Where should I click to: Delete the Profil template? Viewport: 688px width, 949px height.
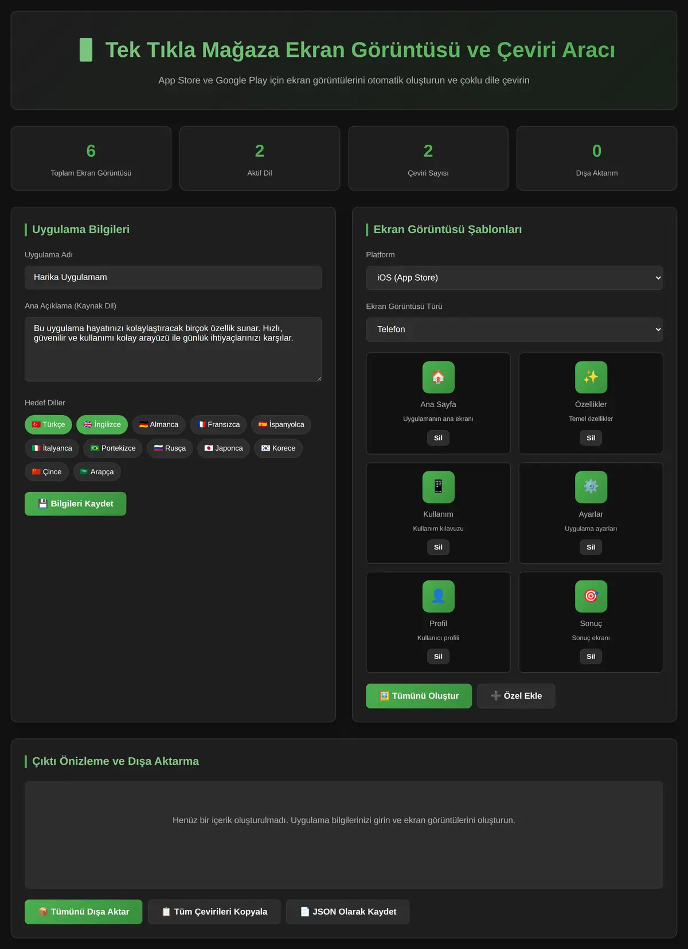point(438,656)
